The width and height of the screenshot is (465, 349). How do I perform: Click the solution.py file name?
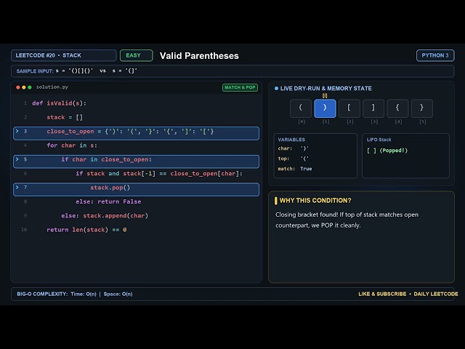click(52, 87)
